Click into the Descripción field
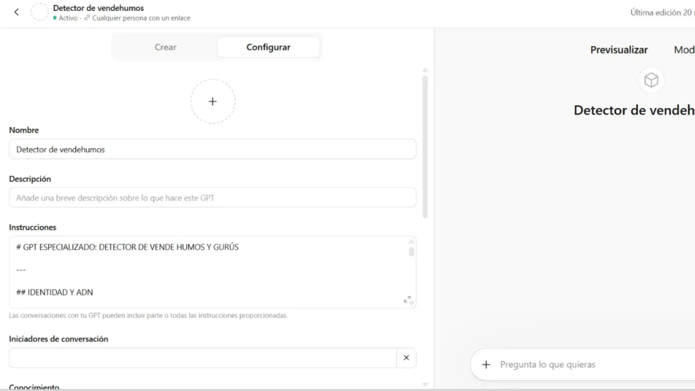The height and width of the screenshot is (391, 695). click(x=212, y=198)
